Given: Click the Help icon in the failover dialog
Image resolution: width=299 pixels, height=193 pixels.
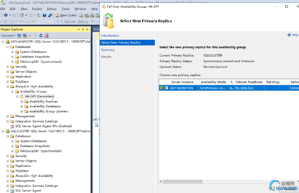Looking at the screenshot, I should click(x=289, y=35).
